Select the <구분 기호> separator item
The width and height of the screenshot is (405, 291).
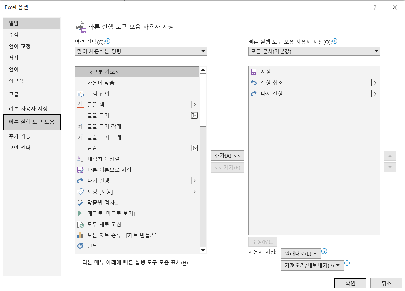tap(137, 72)
